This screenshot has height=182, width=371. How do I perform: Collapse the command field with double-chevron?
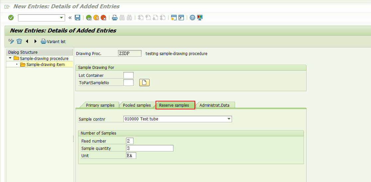(70, 18)
